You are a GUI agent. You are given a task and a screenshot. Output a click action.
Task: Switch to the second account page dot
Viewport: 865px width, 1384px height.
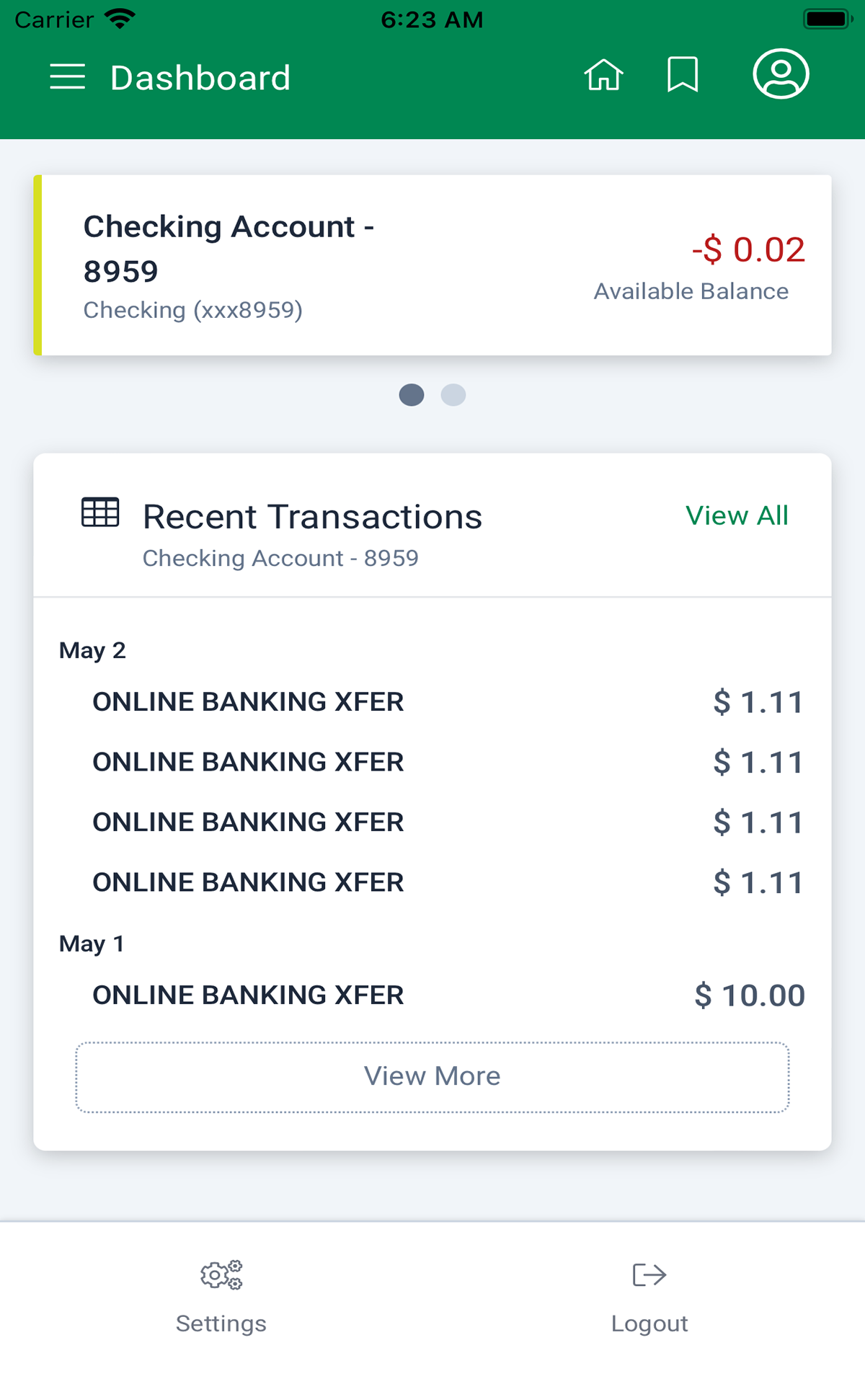(x=453, y=395)
